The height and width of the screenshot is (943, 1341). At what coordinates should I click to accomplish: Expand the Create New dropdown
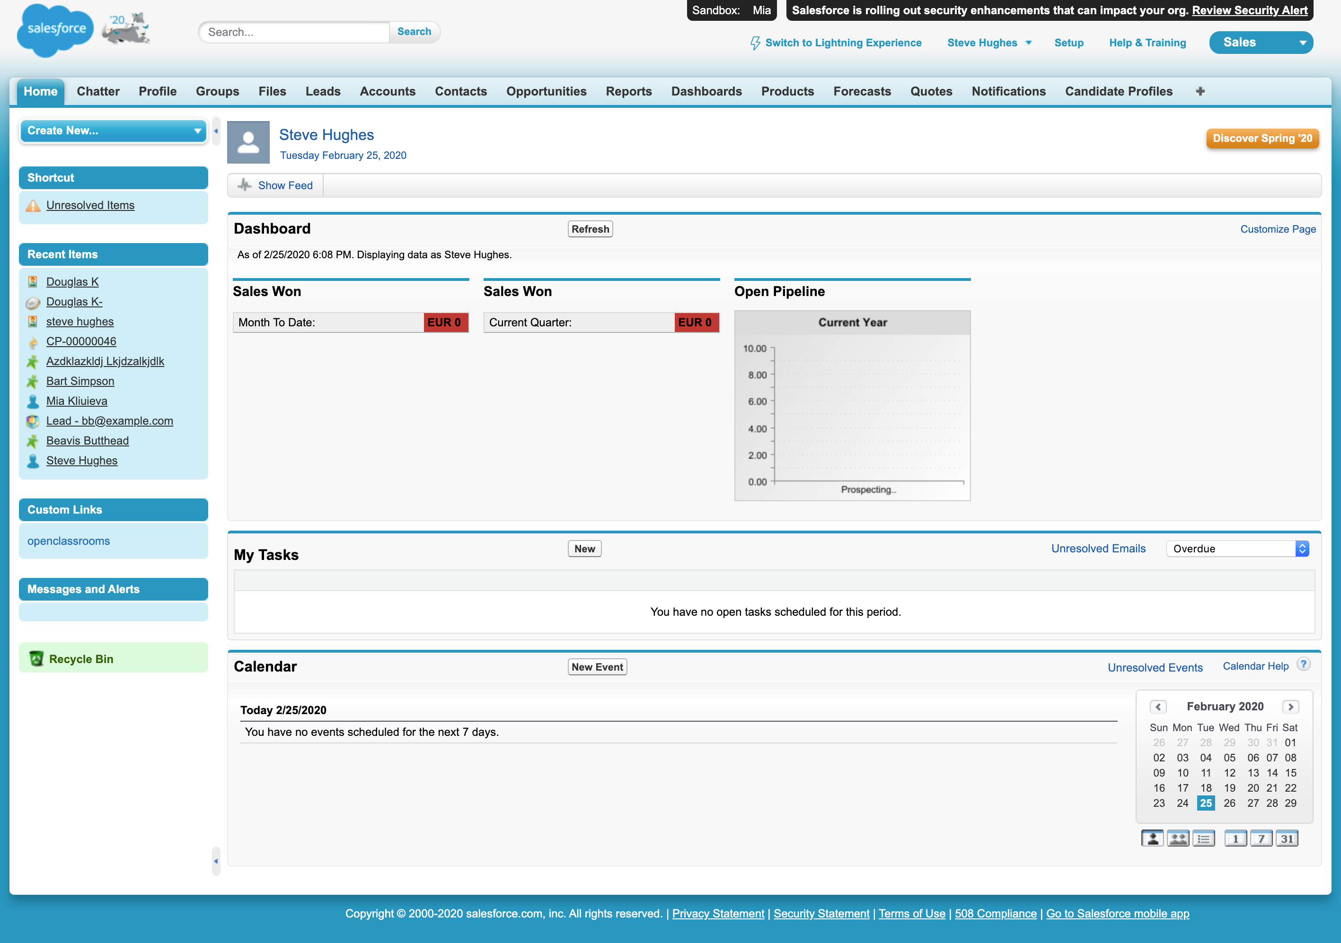click(x=197, y=131)
